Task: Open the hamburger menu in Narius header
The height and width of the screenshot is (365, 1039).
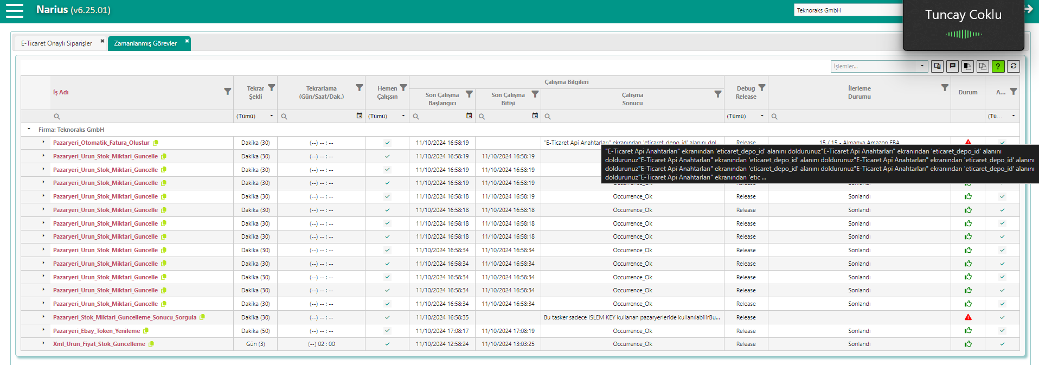Action: point(15,11)
